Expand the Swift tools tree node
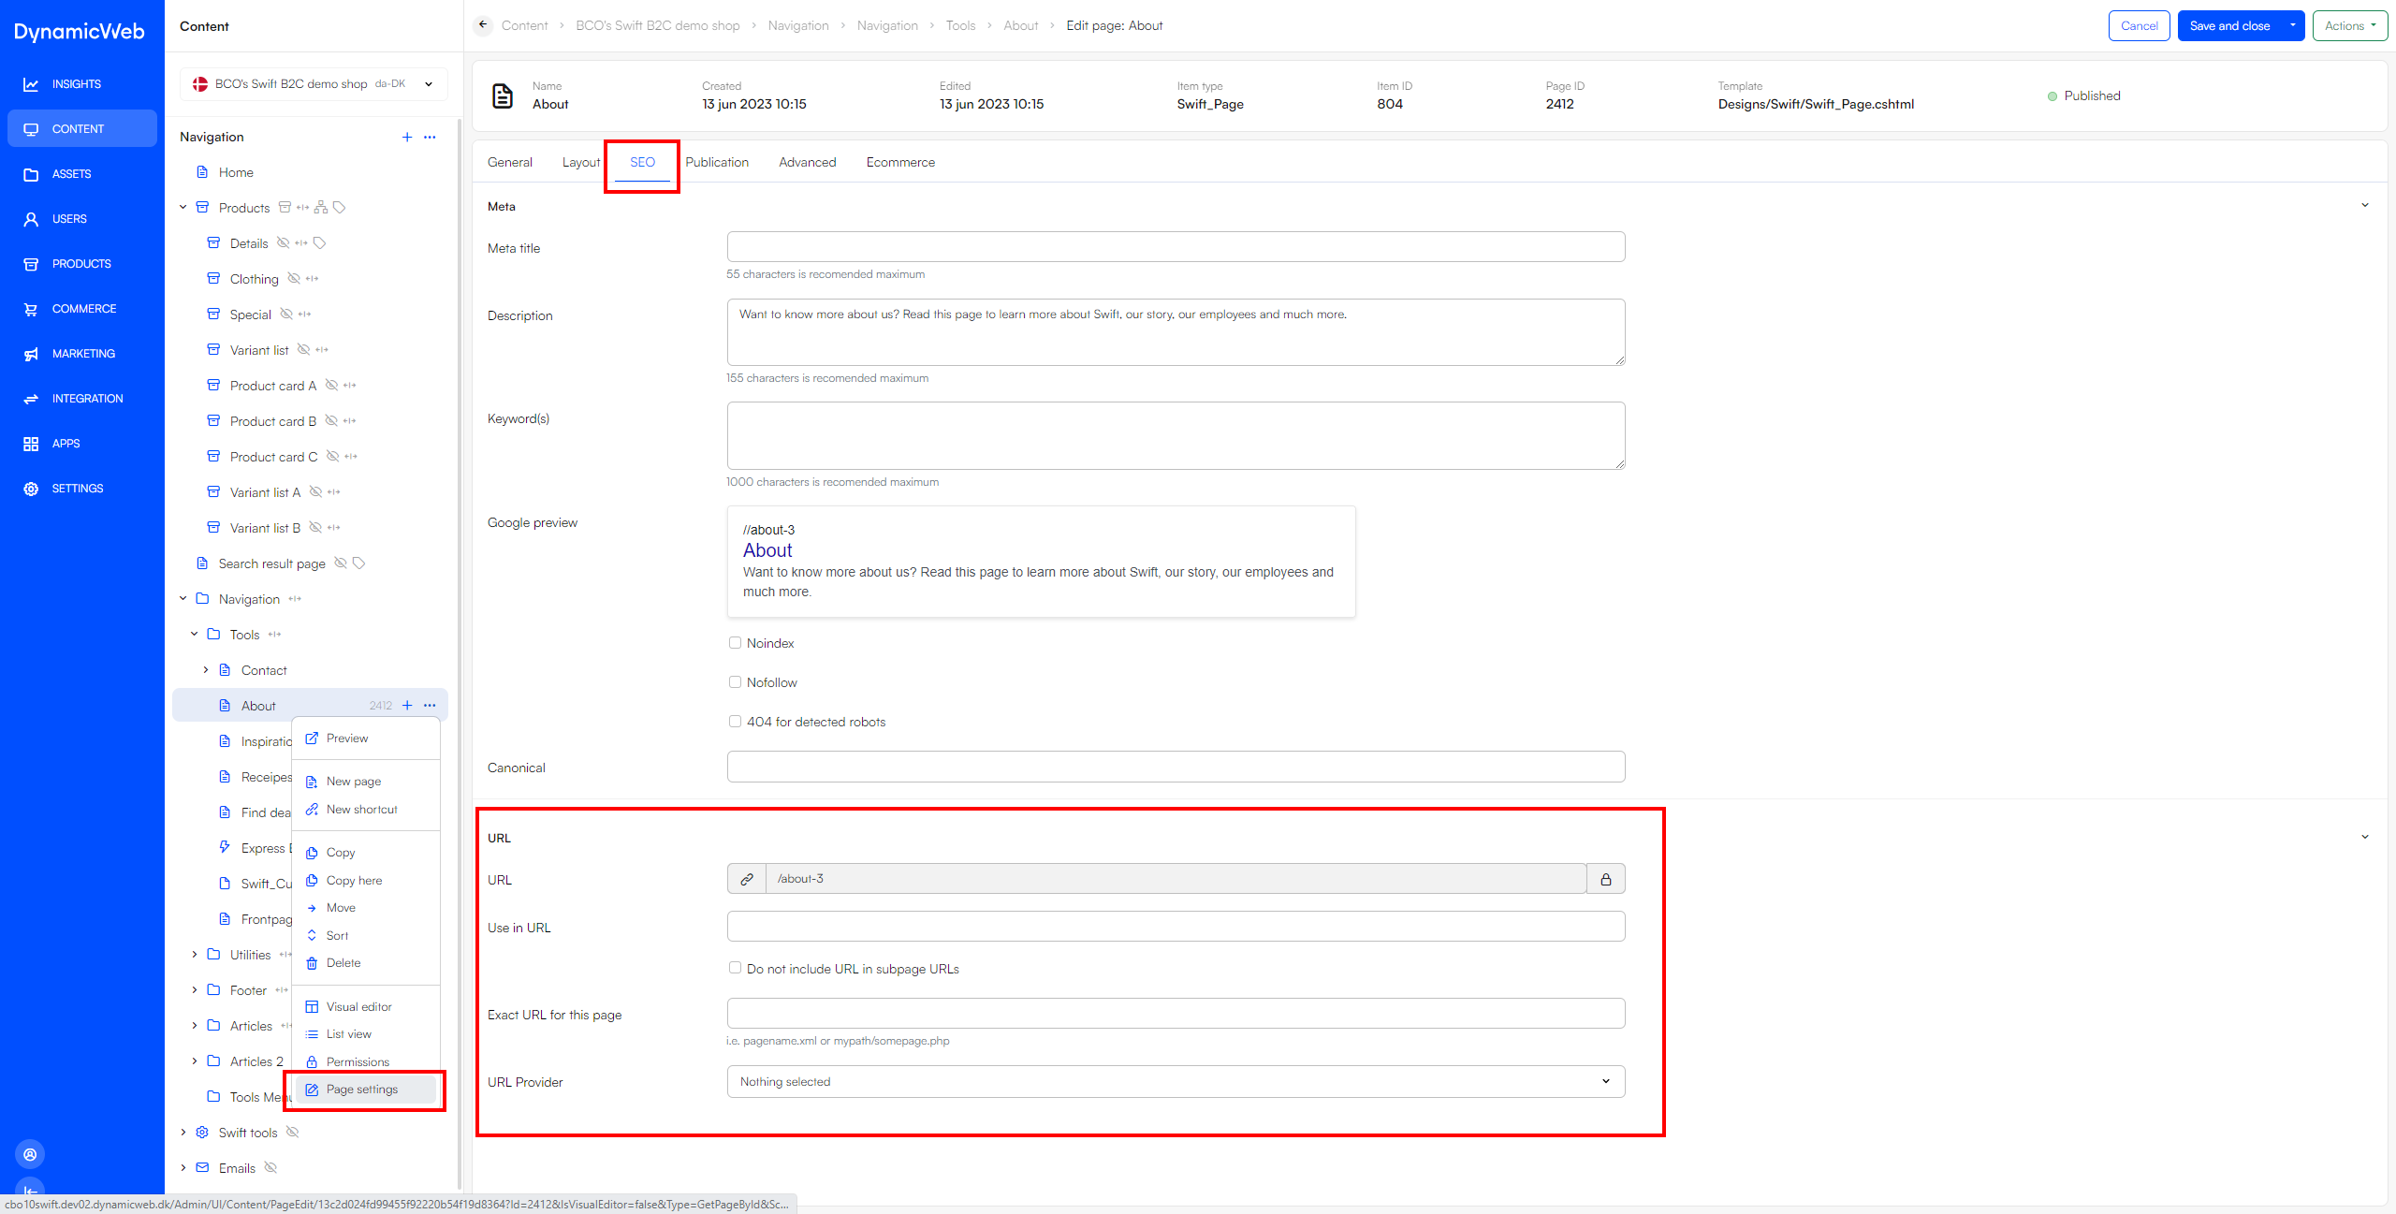2396x1214 pixels. click(x=183, y=1133)
